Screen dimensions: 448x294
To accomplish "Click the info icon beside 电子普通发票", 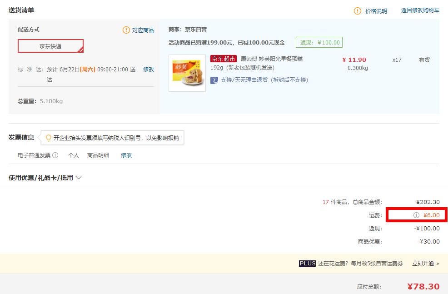I will coord(55,155).
